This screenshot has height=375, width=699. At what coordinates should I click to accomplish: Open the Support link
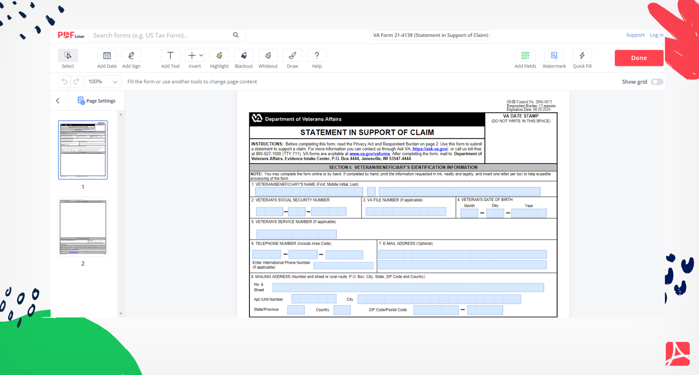(x=635, y=35)
